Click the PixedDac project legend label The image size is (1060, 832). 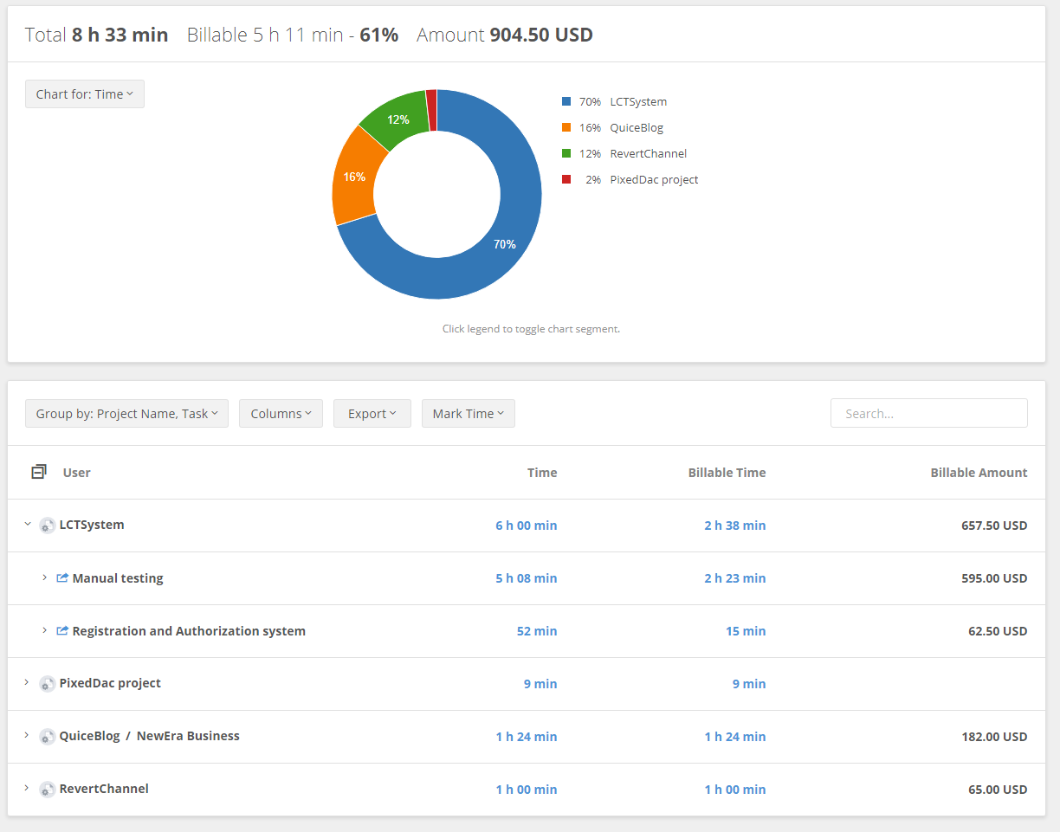coord(654,179)
